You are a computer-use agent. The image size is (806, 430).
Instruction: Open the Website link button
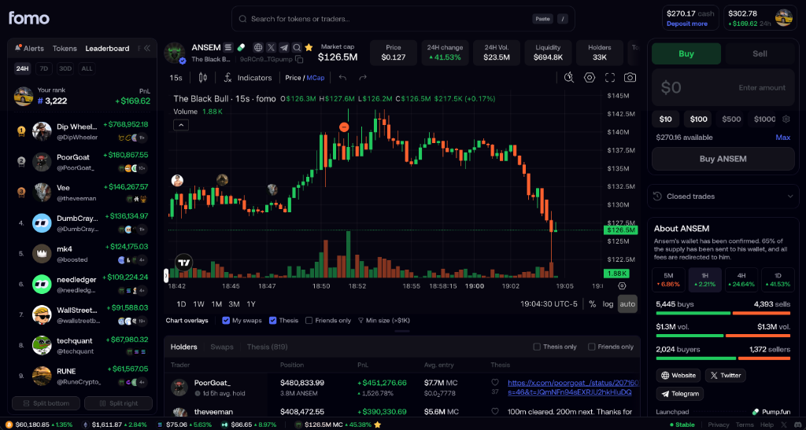point(678,375)
